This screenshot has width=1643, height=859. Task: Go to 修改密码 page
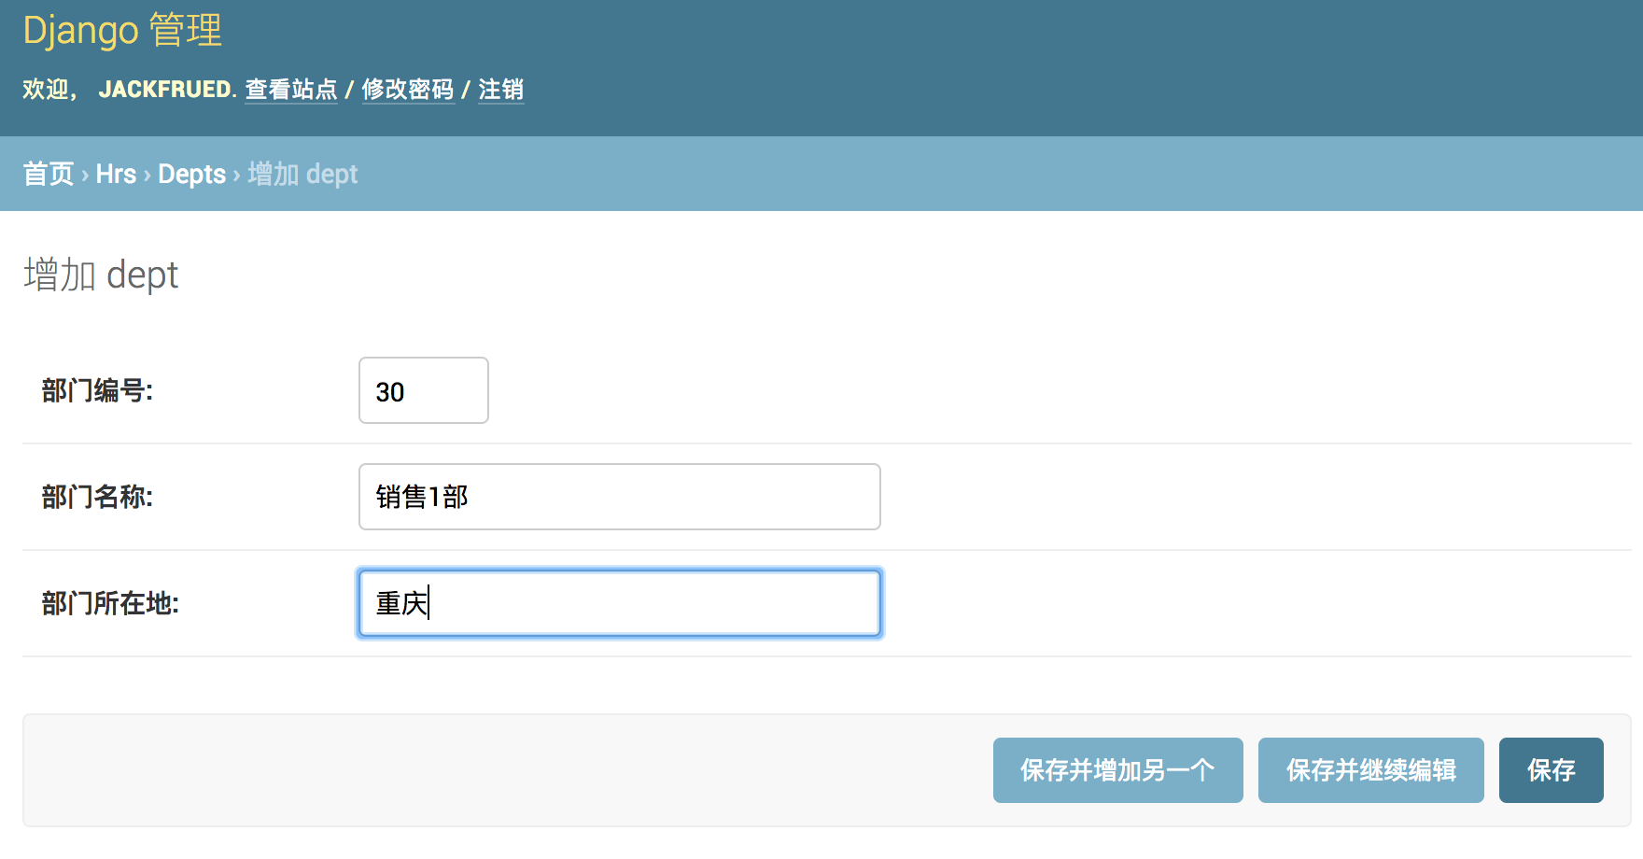408,90
